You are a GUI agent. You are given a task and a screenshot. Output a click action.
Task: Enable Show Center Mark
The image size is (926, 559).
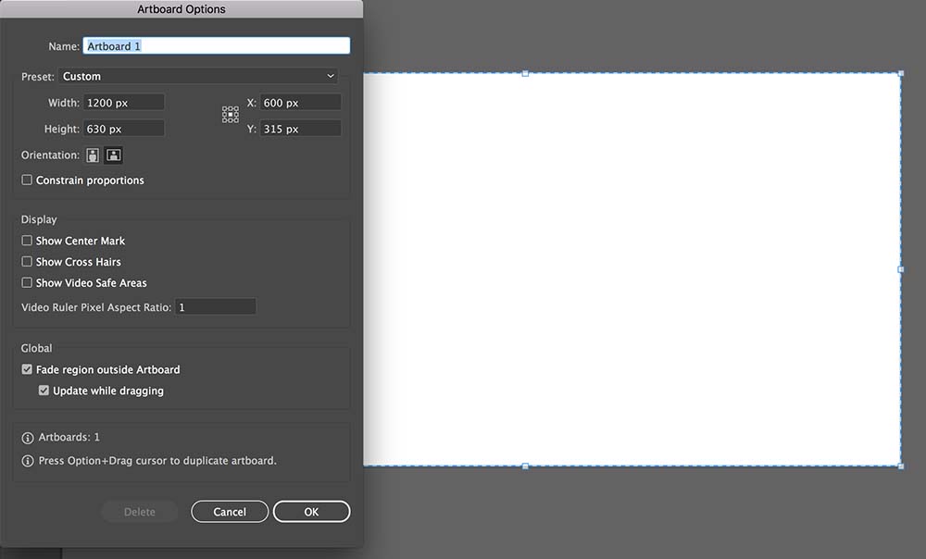[x=27, y=241]
